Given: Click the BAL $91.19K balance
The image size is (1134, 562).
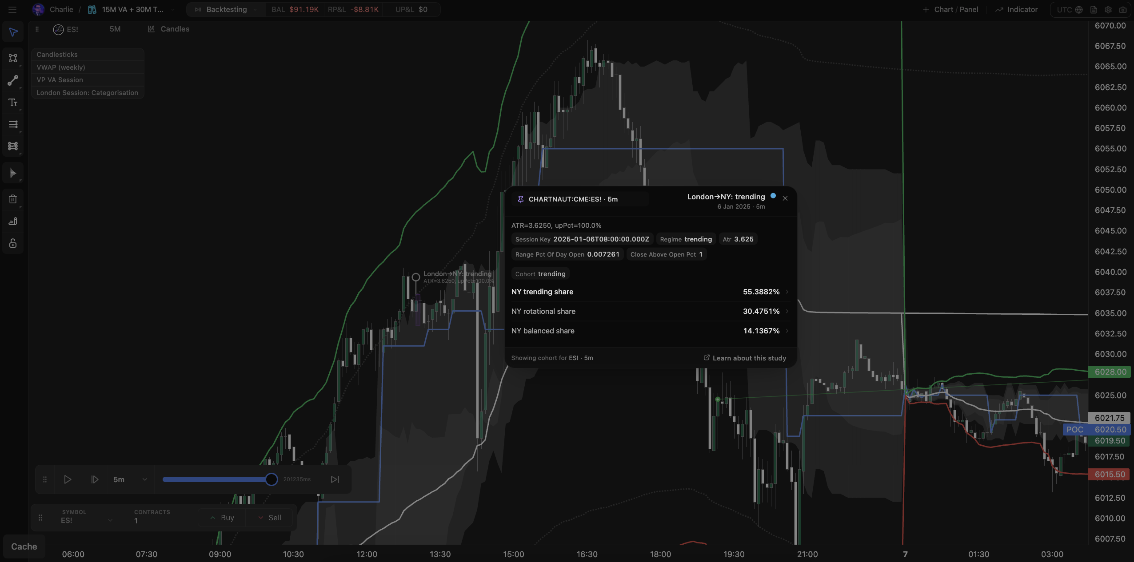Looking at the screenshot, I should point(295,9).
